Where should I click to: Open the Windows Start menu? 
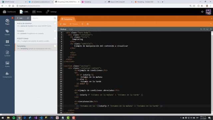pos(3,118)
